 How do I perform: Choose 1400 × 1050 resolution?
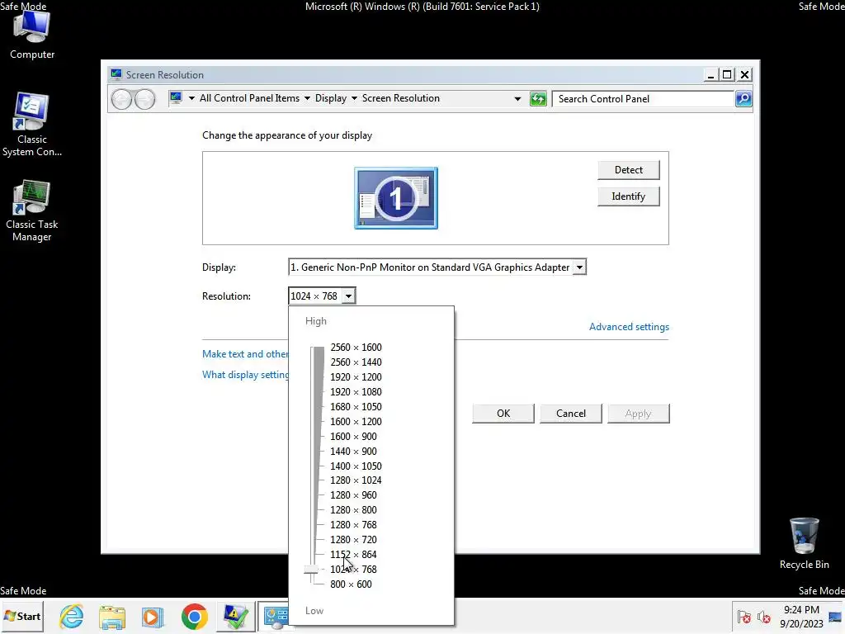tap(356, 466)
